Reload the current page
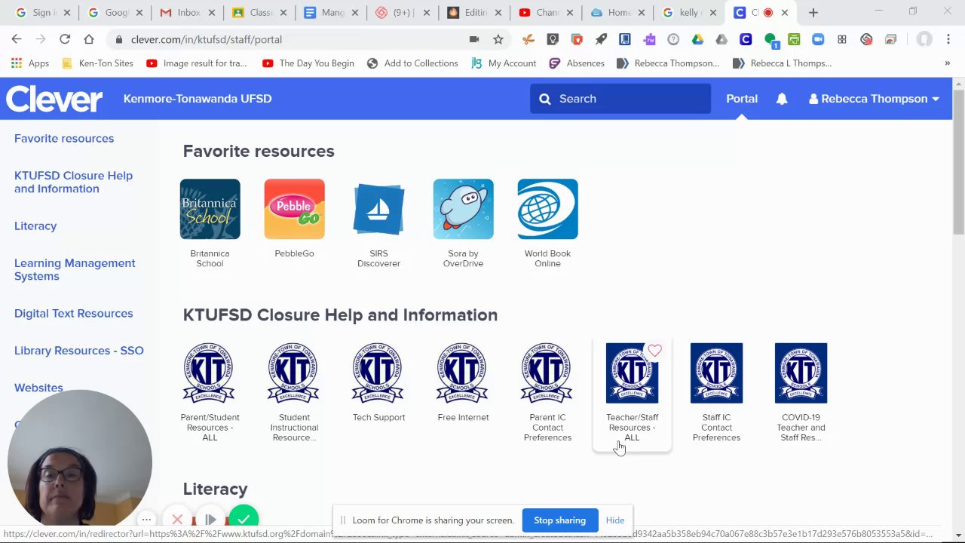 [65, 39]
